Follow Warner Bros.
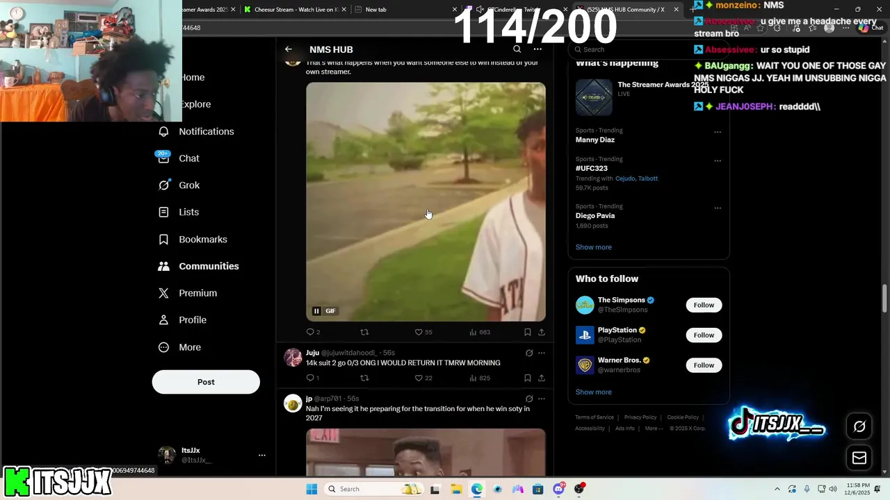 tap(704, 365)
